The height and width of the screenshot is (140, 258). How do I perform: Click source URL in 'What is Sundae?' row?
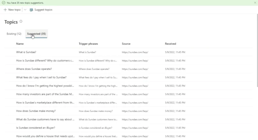click(135, 52)
